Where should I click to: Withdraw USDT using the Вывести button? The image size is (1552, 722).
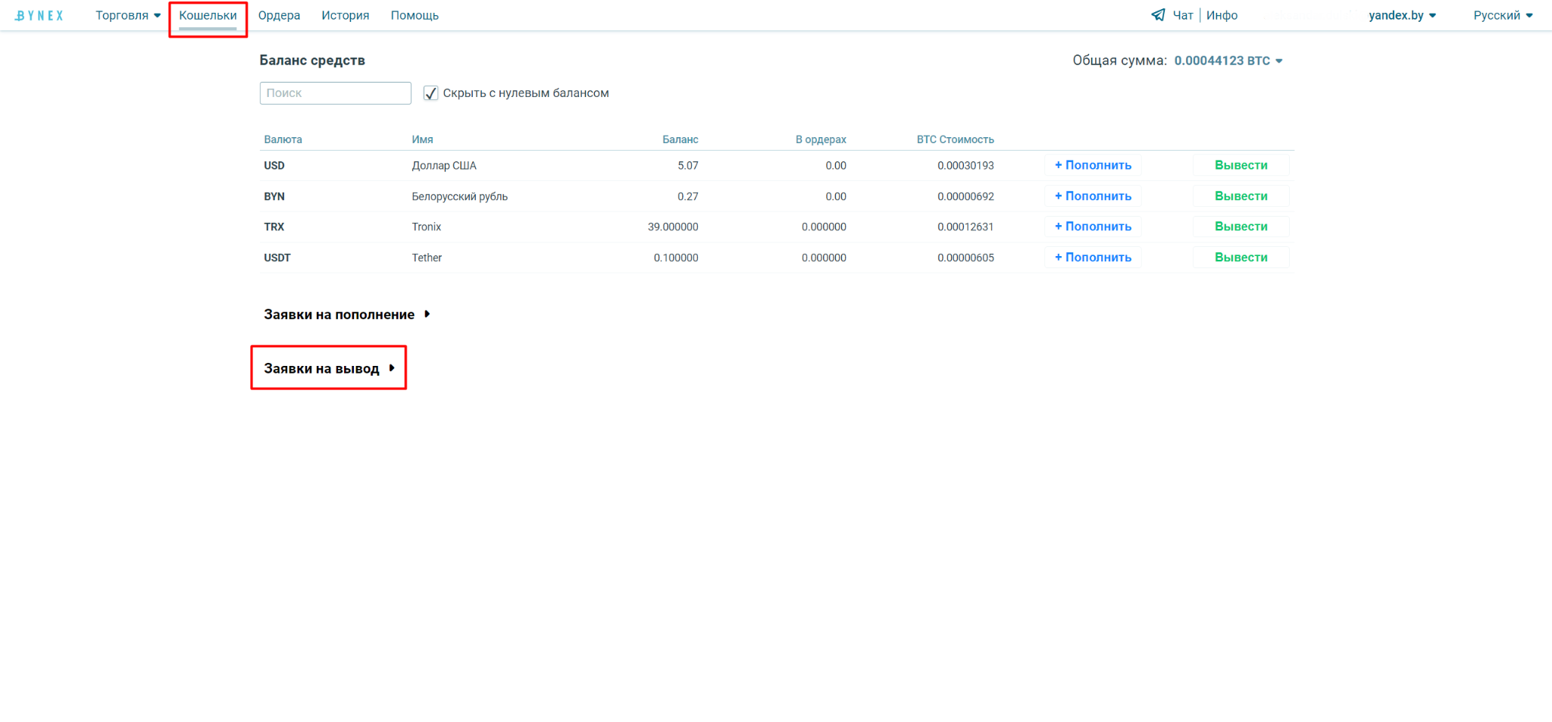point(1241,258)
